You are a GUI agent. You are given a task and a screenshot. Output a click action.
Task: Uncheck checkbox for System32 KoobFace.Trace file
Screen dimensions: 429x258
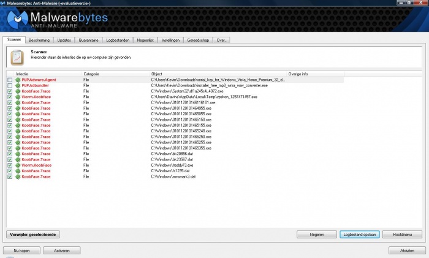pos(10,91)
